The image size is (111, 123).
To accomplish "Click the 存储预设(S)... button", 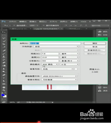I will tap(95, 50).
